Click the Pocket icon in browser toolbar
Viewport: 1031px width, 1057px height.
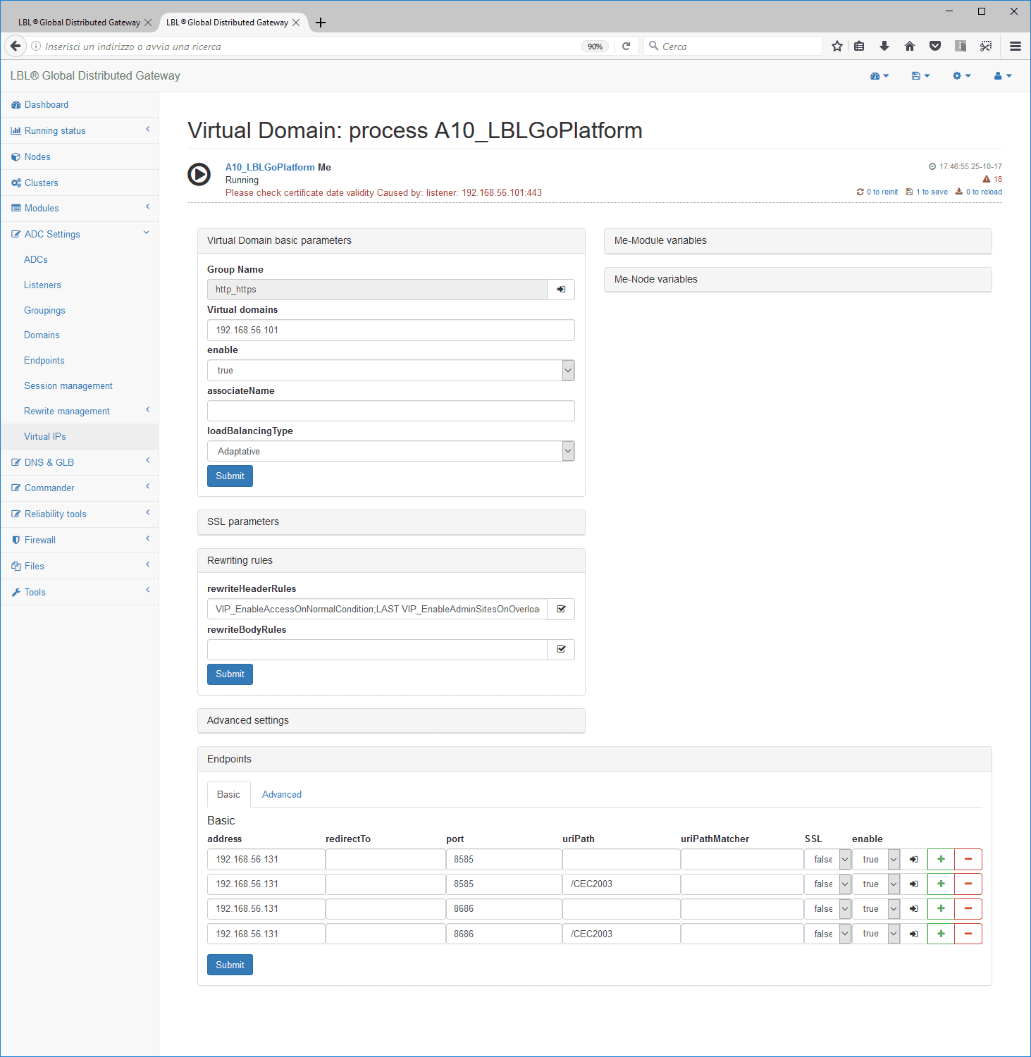tap(935, 47)
